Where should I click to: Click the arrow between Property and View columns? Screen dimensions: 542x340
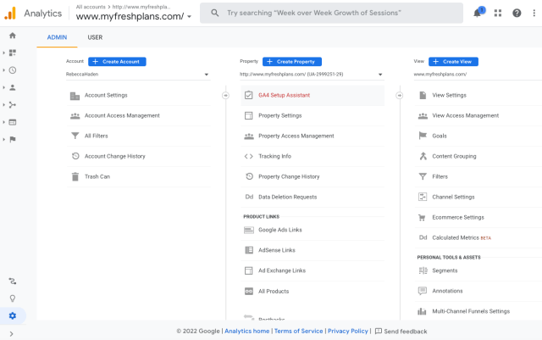tap(399, 95)
